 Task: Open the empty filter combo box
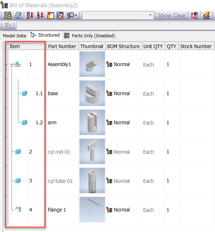click(x=118, y=15)
